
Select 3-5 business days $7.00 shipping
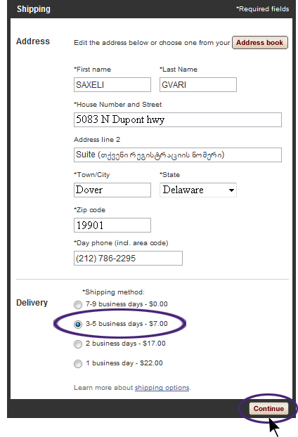point(78,325)
